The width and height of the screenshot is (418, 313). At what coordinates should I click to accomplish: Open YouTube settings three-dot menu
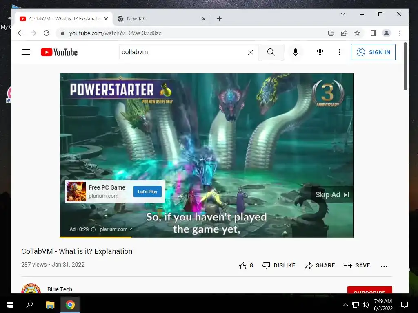339,52
